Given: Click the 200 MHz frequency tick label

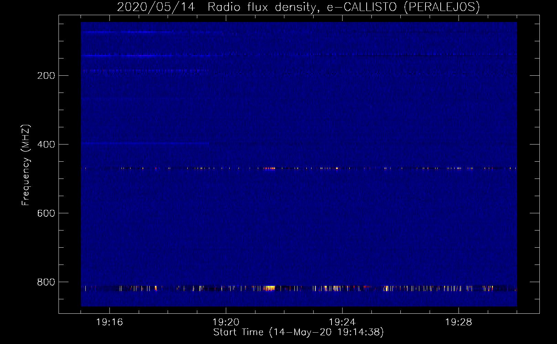Looking at the screenshot, I should (46, 76).
